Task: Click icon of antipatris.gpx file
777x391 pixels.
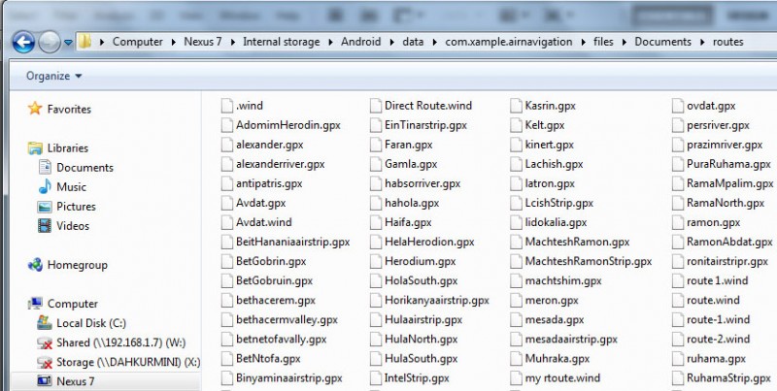Action: pyautogui.click(x=227, y=183)
